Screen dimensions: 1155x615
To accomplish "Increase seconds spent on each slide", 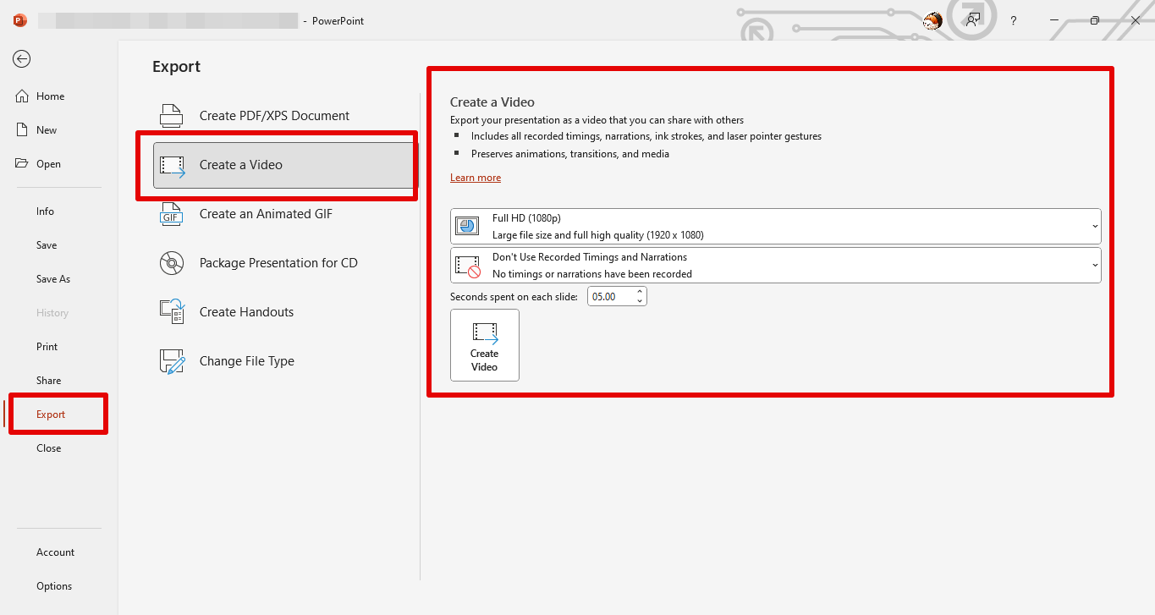I will point(639,291).
